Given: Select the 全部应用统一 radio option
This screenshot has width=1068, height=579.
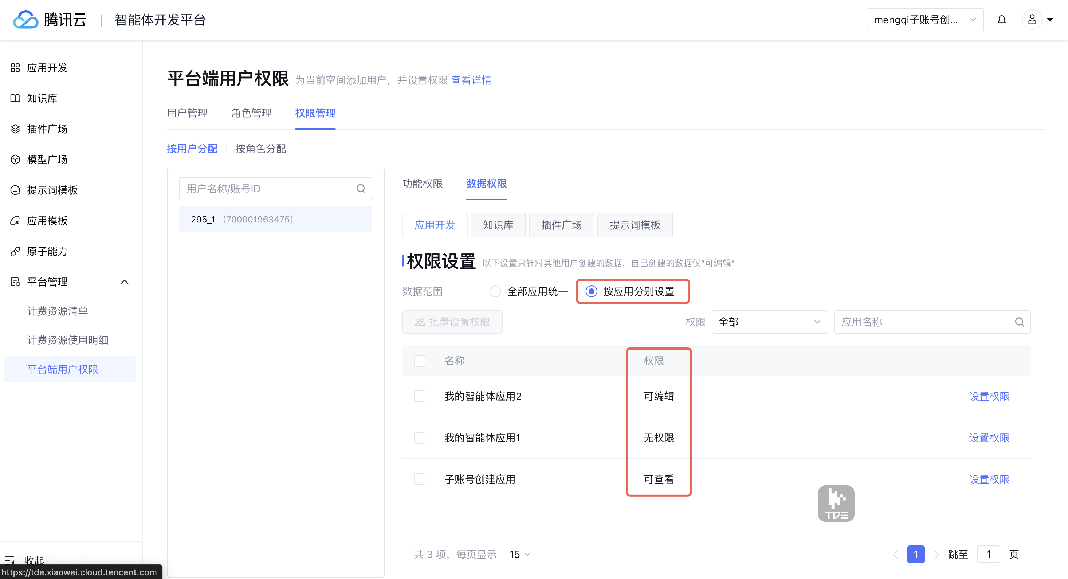Looking at the screenshot, I should [x=495, y=291].
